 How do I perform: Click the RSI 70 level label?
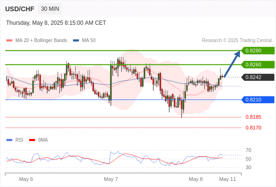point(248,150)
